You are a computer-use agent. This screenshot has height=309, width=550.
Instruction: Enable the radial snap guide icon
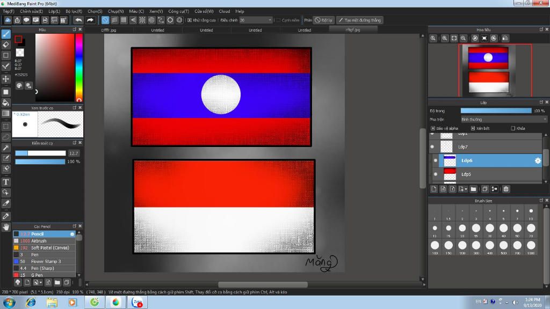142,20
